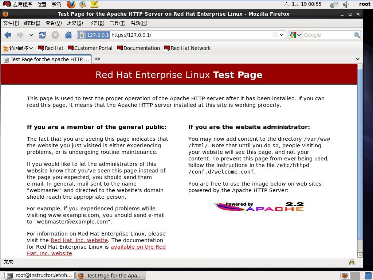Click the network status tray icon

point(334,4)
